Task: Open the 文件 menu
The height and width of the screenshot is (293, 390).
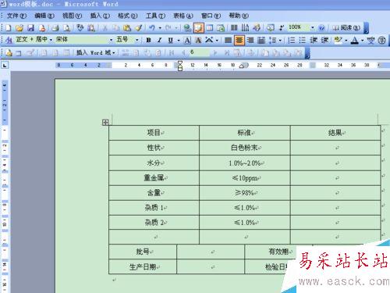Action: 16,16
